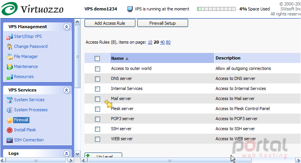The height and width of the screenshot is (163, 301).
Task: Check the DNS server rule
Action: click(x=97, y=79)
